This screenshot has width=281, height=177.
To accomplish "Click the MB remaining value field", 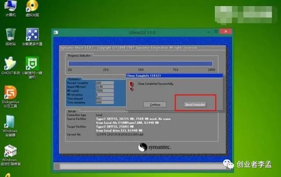I will pyautogui.click(x=104, y=94).
